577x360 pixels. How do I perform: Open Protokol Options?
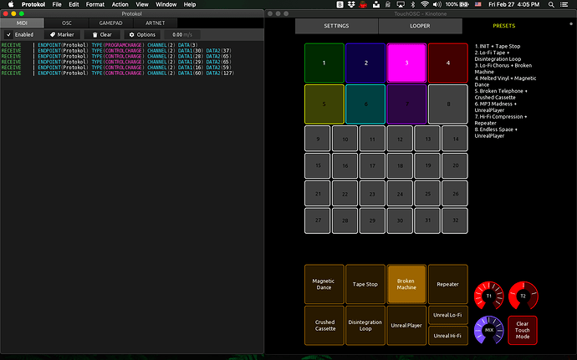pyautogui.click(x=142, y=34)
